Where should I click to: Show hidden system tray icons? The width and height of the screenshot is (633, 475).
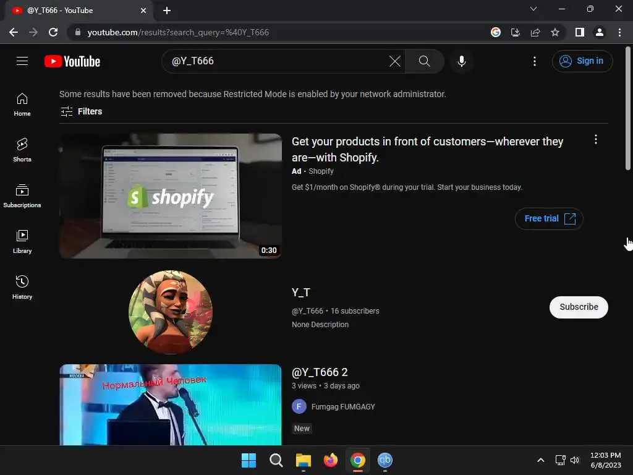(x=541, y=460)
